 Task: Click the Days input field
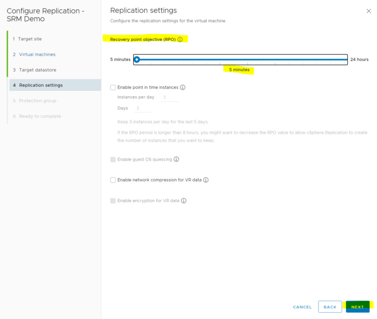[x=143, y=108]
